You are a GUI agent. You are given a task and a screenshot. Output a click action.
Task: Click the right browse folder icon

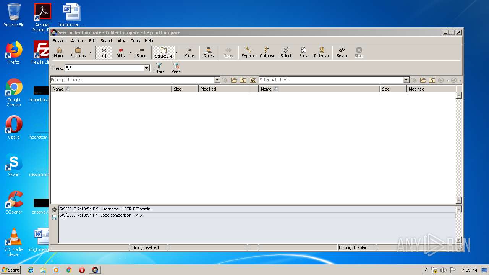tap(423, 80)
